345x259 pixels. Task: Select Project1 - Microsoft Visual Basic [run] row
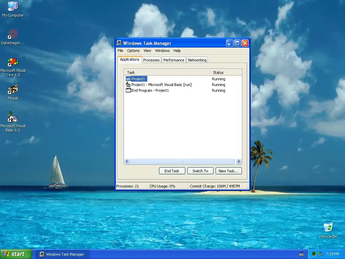point(183,85)
